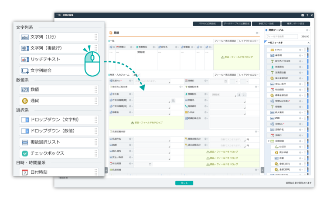327x202 pixels.
Task: Click the フィールドを検索 search box
Action: pos(280,37)
